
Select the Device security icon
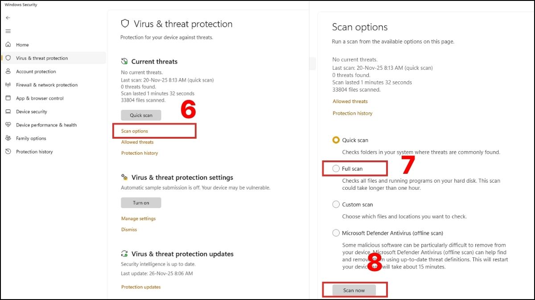[9, 112]
